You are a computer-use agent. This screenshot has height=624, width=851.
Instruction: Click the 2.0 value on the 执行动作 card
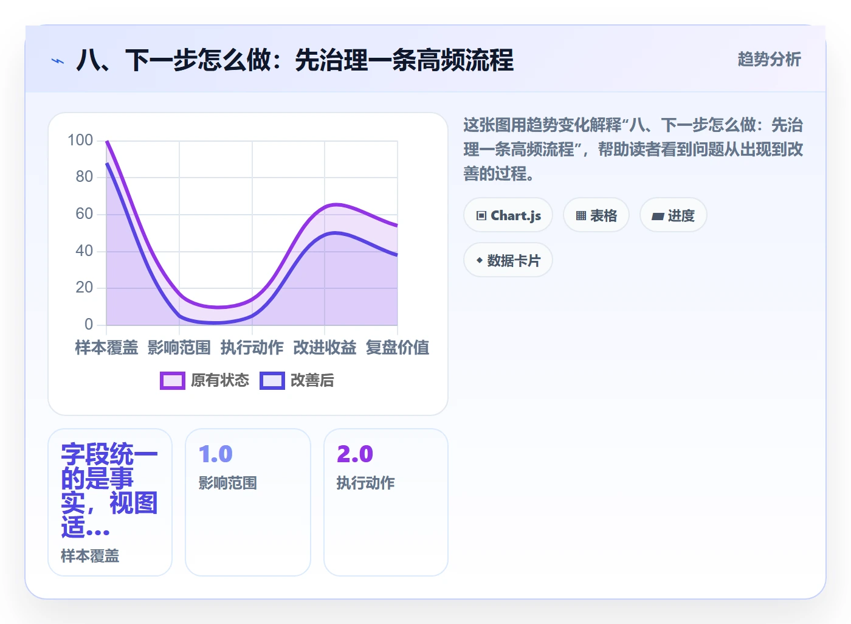coord(355,454)
